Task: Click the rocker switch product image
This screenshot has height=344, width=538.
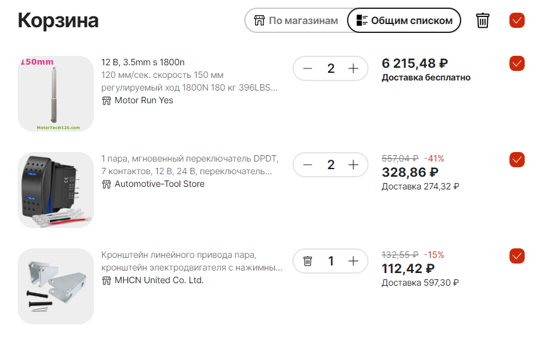Action: coord(56,190)
